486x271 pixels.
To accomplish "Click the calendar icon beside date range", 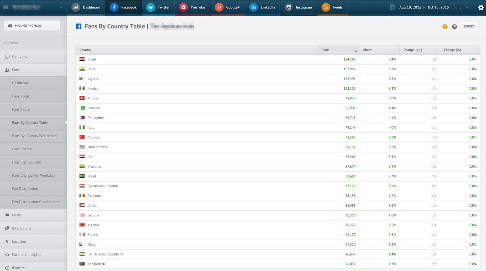I will (392, 7).
